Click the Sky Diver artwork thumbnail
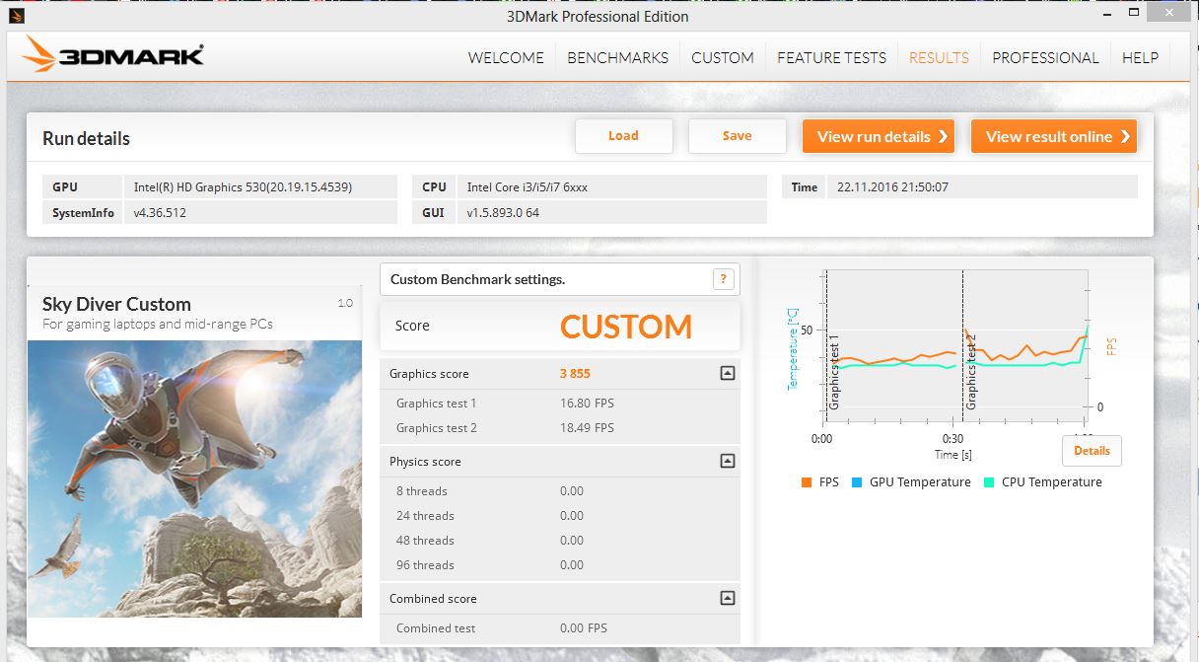The image size is (1199, 662). coord(194,478)
